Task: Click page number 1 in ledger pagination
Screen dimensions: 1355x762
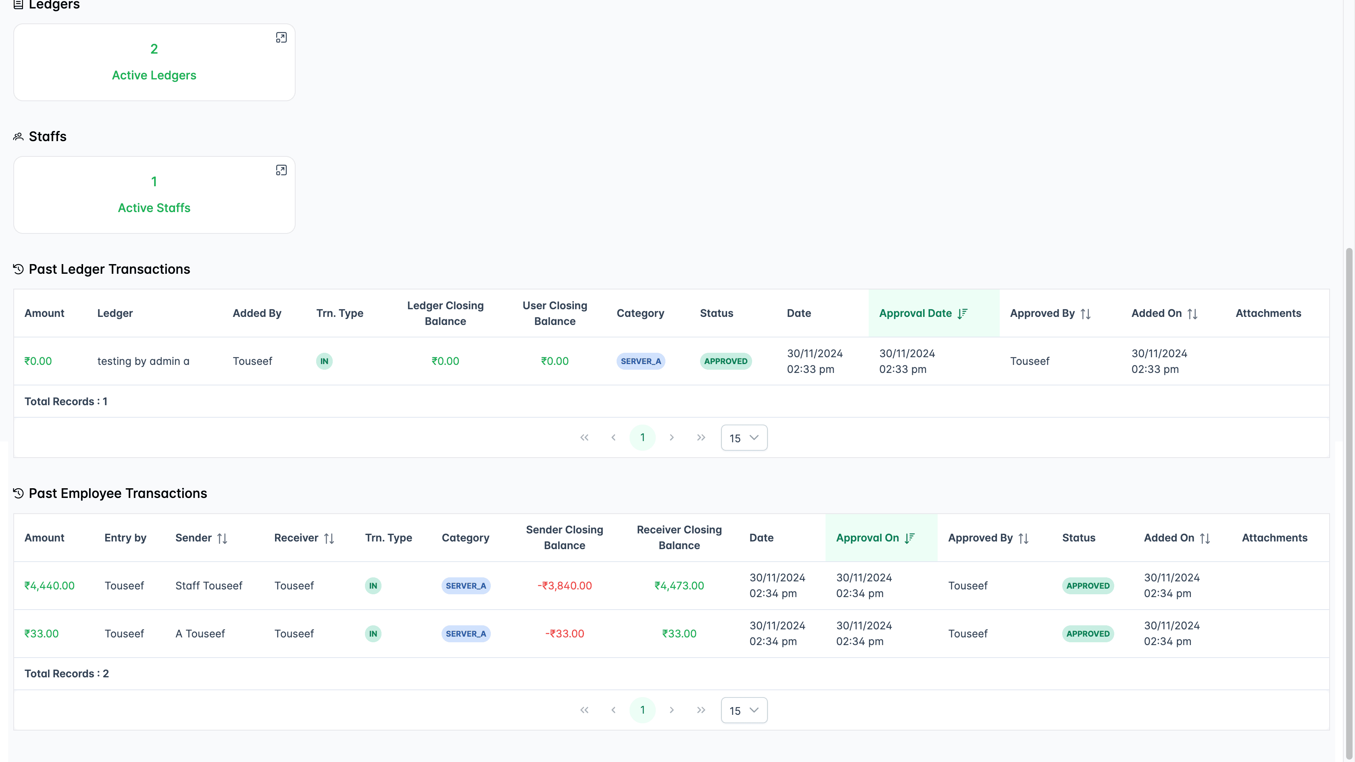Action: tap(642, 437)
